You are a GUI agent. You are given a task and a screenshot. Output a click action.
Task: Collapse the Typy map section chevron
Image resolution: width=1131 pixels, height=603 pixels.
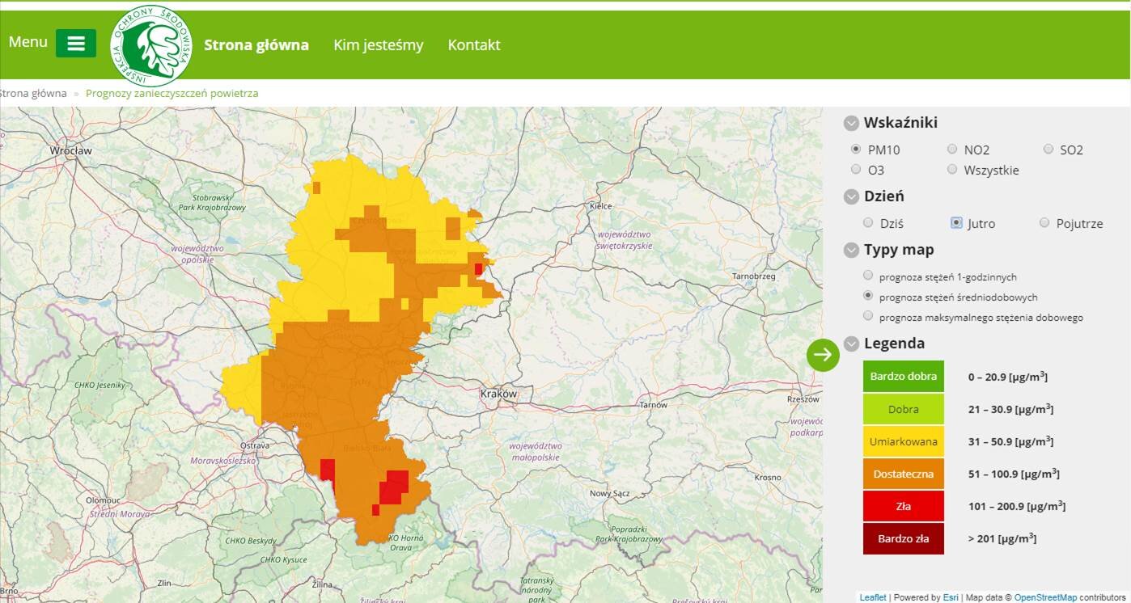851,251
